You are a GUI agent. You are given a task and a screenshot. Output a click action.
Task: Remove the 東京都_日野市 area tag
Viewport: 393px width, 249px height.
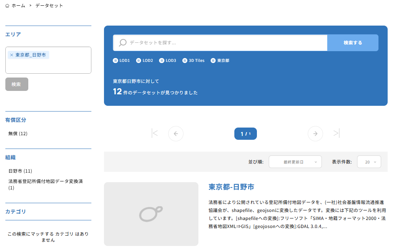pyautogui.click(x=11, y=55)
